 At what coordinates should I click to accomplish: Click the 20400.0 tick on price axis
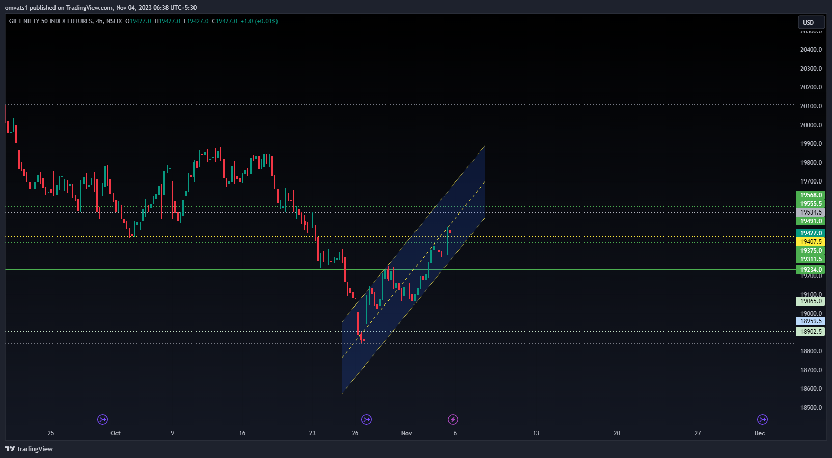coord(811,50)
